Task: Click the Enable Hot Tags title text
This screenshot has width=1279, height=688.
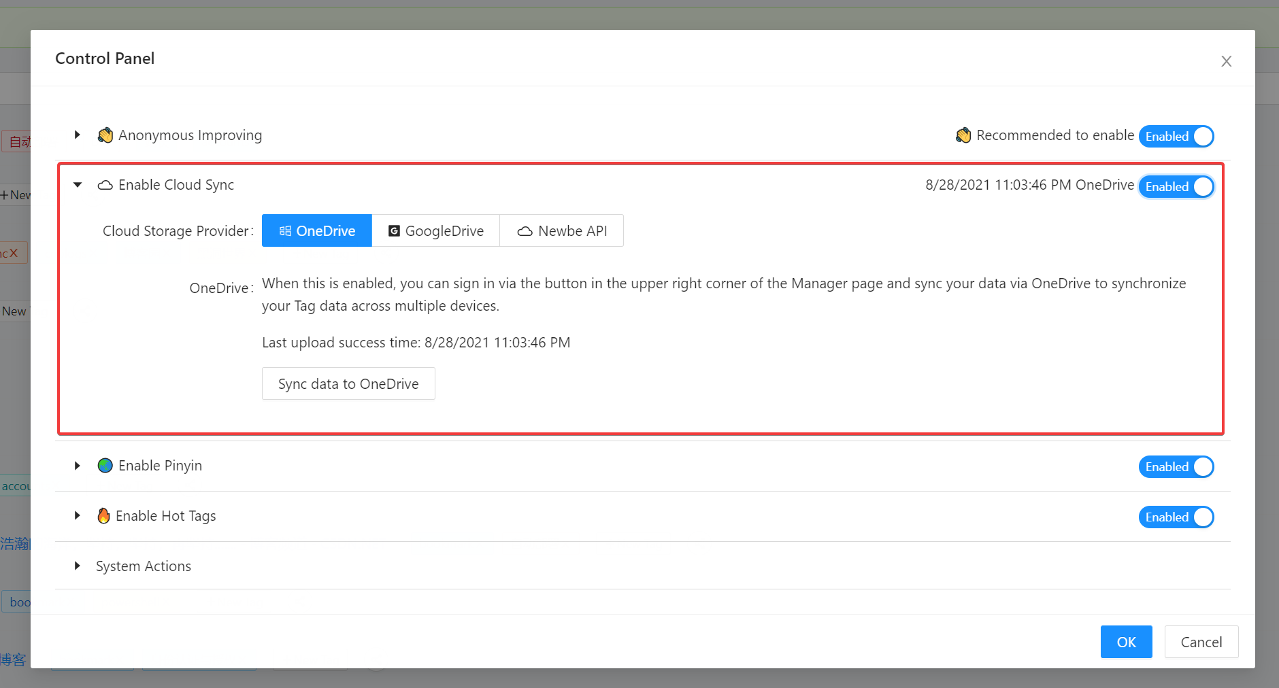Action: 165,516
